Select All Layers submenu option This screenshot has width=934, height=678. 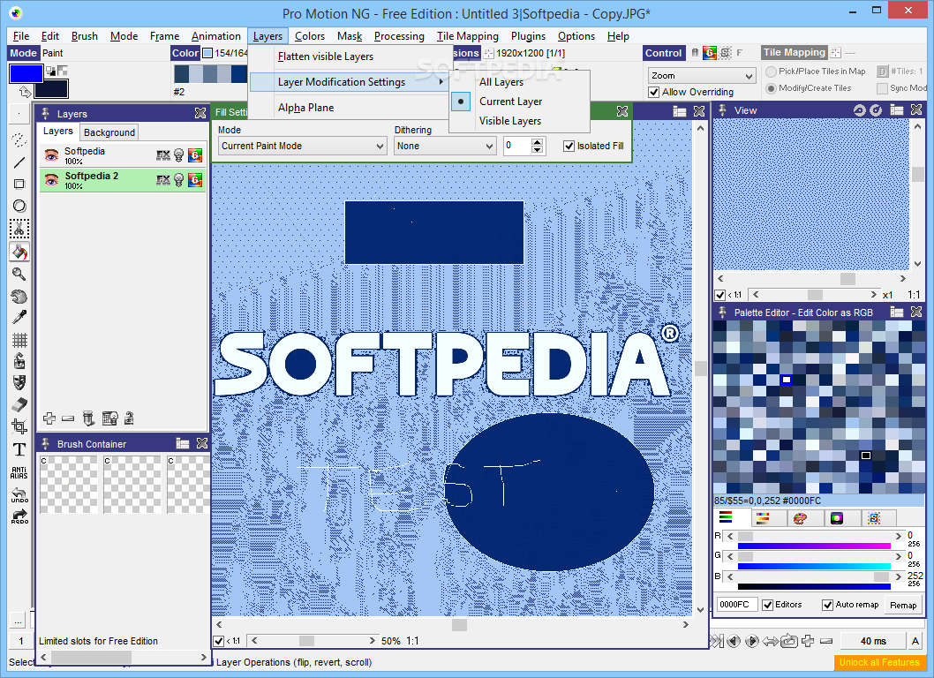[501, 82]
